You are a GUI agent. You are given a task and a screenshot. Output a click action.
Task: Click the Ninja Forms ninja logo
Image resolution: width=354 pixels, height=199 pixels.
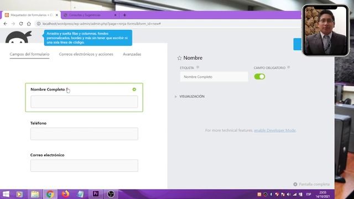(18, 37)
